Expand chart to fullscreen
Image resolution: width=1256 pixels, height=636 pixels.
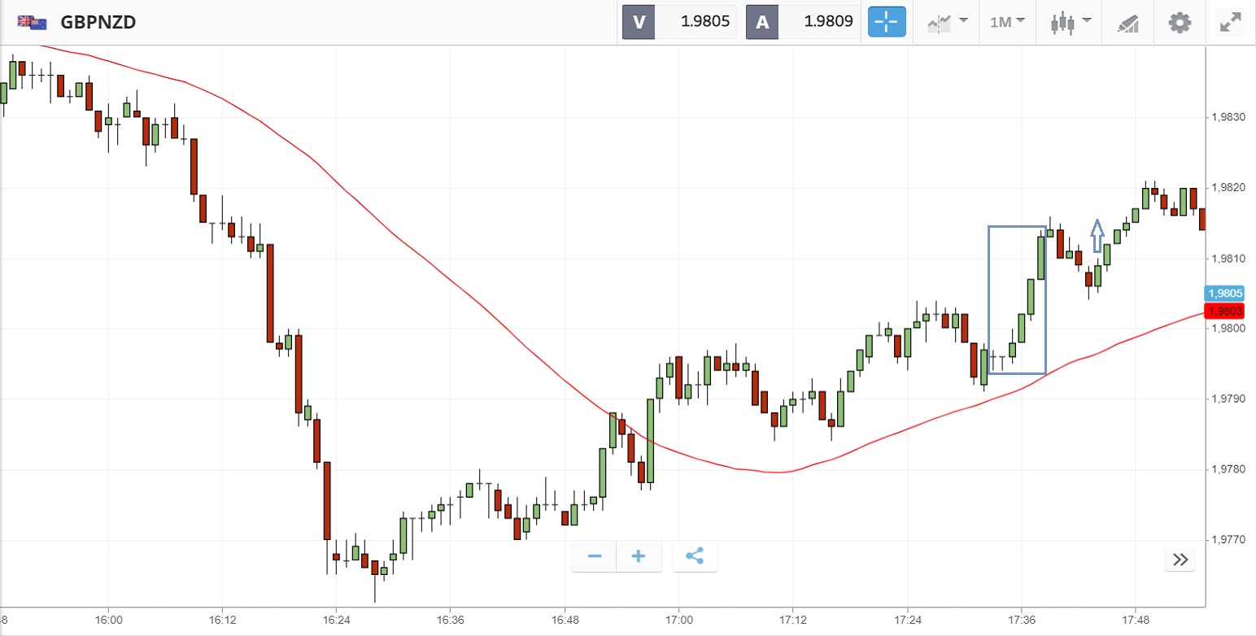1228,22
